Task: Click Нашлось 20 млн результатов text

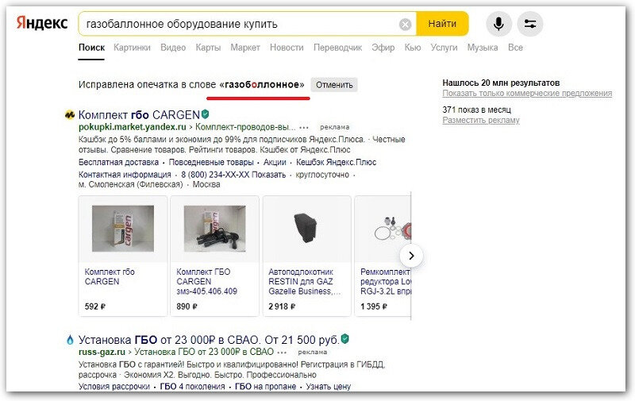Action: [x=501, y=83]
